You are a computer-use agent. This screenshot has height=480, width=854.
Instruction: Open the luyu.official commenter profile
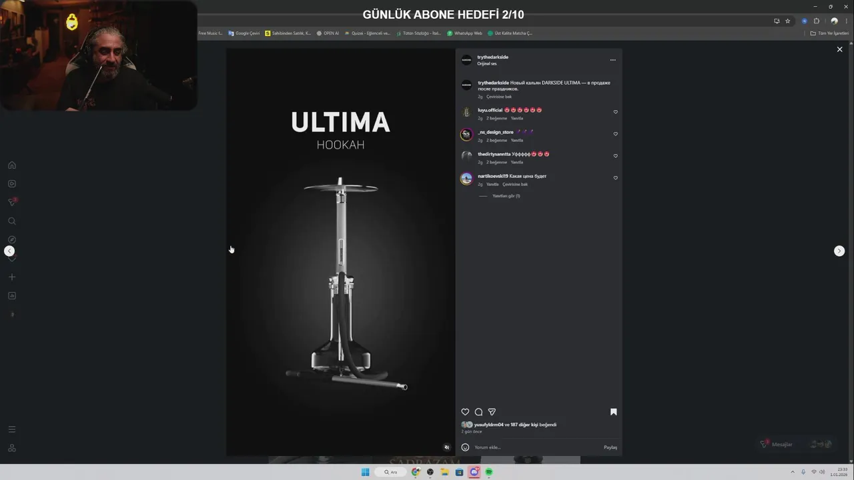490,110
